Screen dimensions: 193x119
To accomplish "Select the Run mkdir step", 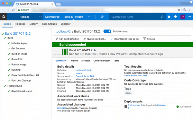I will click(x=17, y=59).
